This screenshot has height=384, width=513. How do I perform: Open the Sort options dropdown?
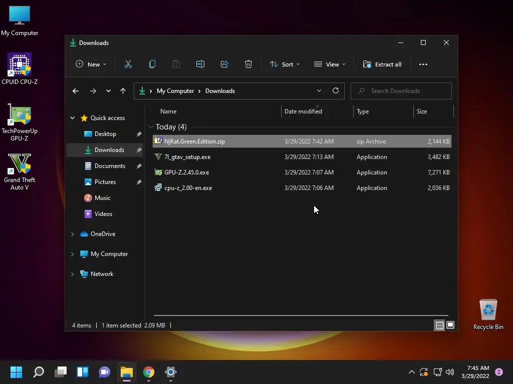[285, 64]
